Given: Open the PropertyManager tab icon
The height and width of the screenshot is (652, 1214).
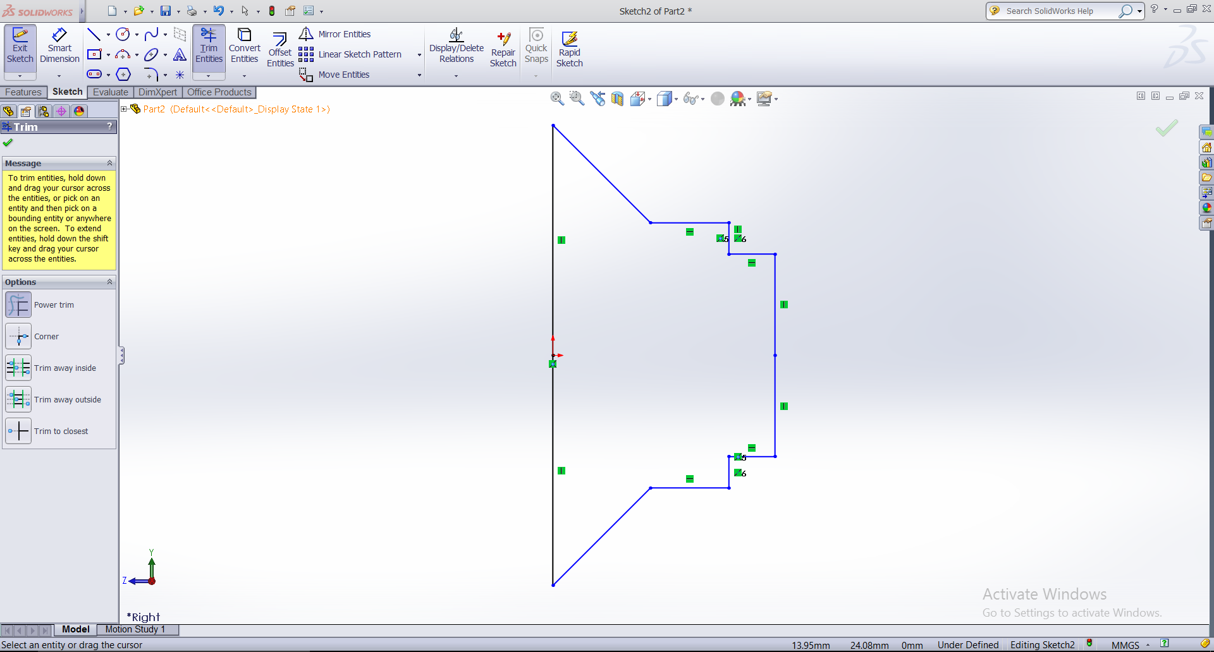Looking at the screenshot, I should point(26,111).
